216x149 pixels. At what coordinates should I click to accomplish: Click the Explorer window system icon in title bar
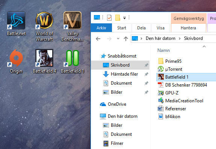click(97, 17)
